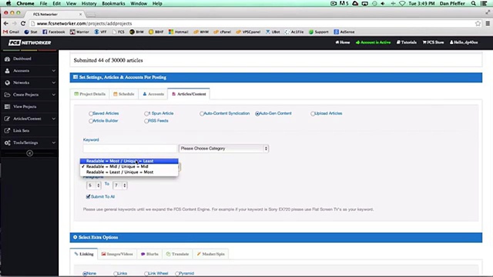Open the AdSense bookmark
The height and width of the screenshot is (277, 493).
344,32
